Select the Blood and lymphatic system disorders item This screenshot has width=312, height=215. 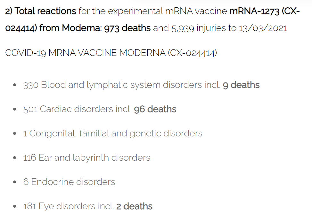[x=141, y=85]
